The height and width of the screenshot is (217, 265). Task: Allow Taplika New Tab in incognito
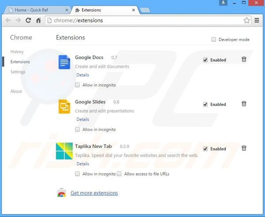[x=77, y=174]
